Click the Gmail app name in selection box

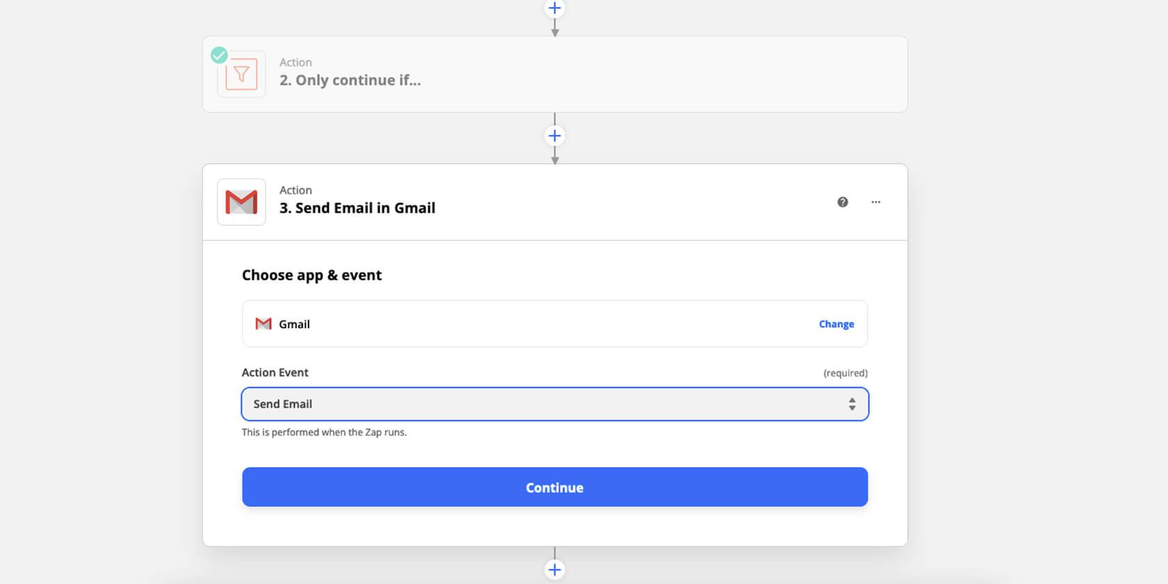pyautogui.click(x=294, y=324)
